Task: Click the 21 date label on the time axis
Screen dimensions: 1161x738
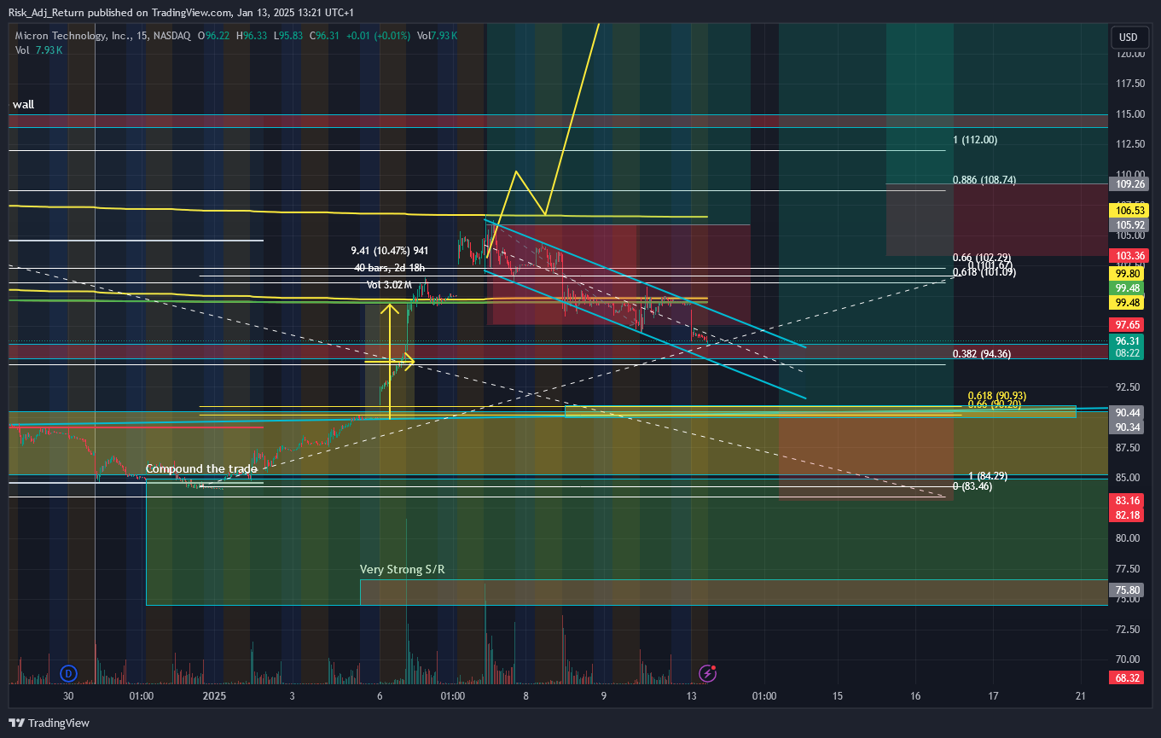Action: point(1080,696)
